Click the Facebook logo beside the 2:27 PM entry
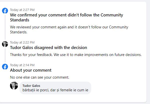This screenshot has height=104, width=150. point(5,11)
